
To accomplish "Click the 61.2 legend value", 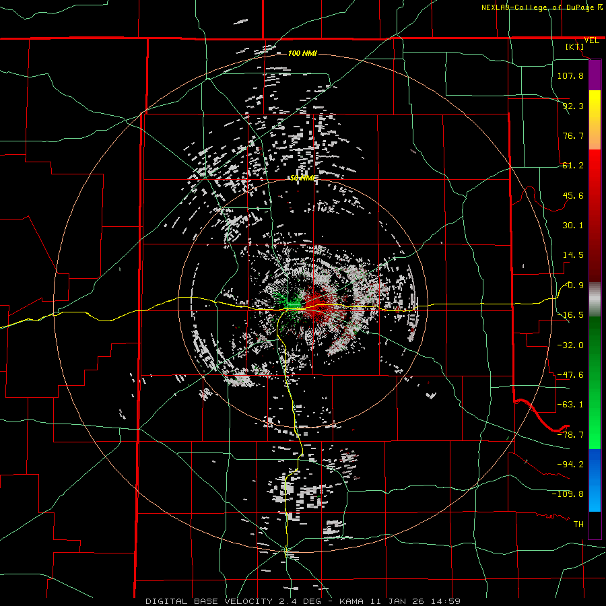I will pos(573,166).
